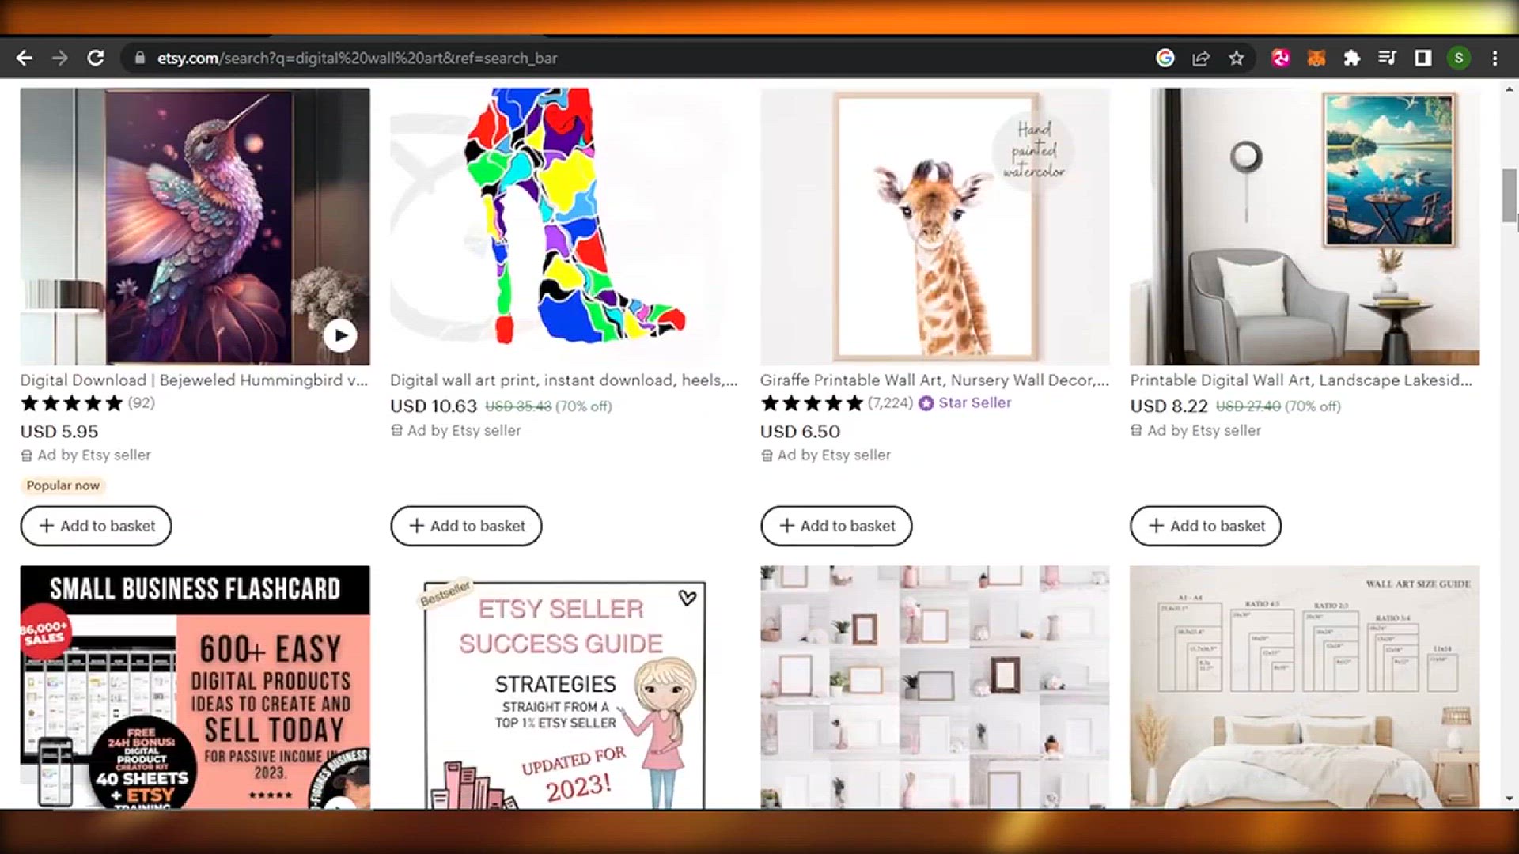Open the Extensions puzzle menu

click(1352, 58)
